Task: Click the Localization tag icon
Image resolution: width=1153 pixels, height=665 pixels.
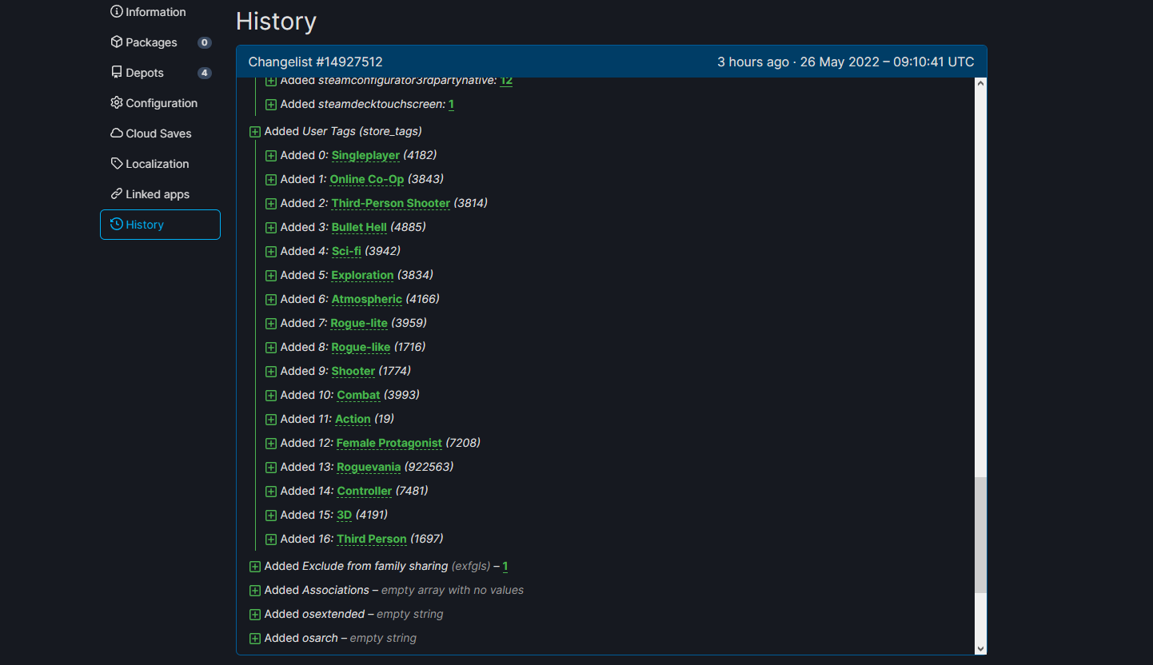Action: coord(117,164)
